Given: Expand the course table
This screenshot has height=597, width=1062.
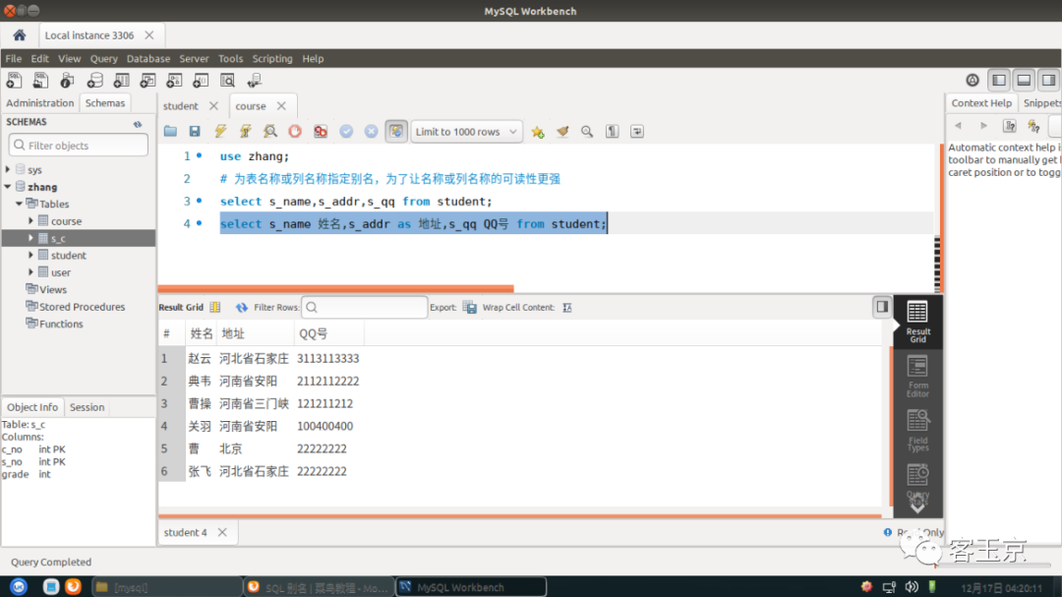Looking at the screenshot, I should coord(30,221).
